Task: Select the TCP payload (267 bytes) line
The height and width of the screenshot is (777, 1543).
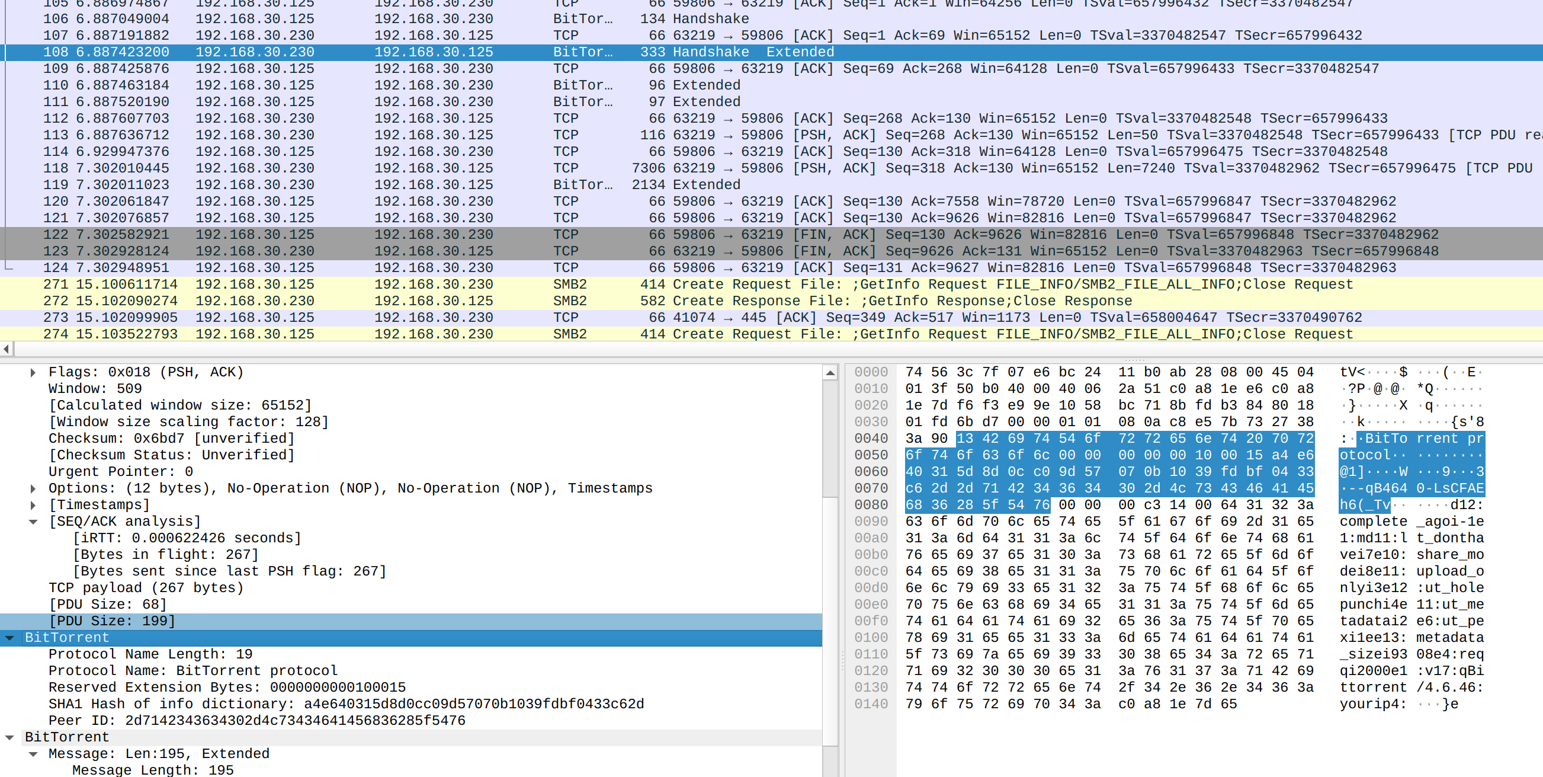Action: pyautogui.click(x=146, y=588)
